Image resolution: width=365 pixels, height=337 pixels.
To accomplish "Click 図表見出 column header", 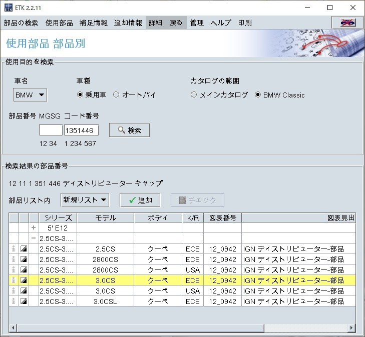I will (x=299, y=218).
